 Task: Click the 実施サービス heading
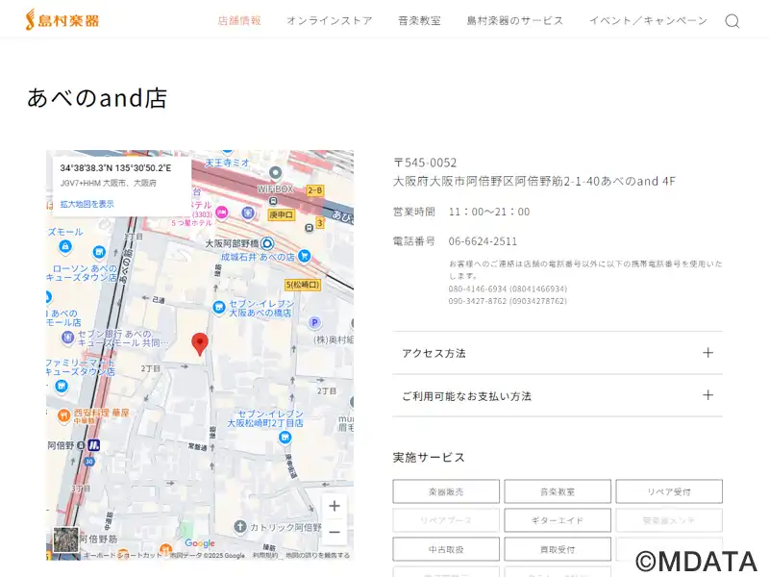[429, 458]
